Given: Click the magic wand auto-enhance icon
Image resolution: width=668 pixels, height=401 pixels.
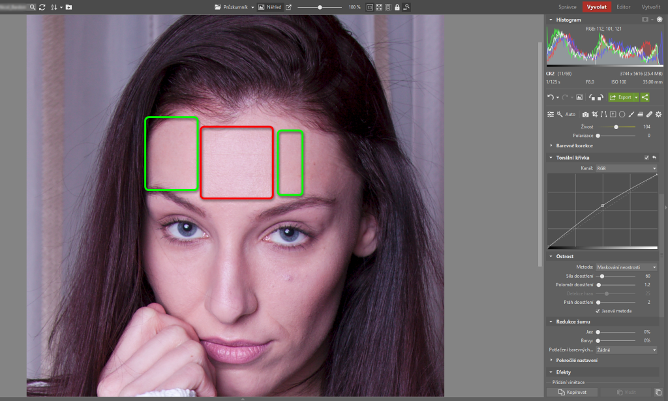Looking at the screenshot, I should point(560,114).
